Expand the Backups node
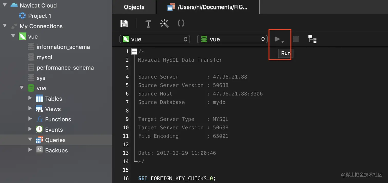Image resolution: width=388 pixels, height=183 pixels. click(30, 150)
